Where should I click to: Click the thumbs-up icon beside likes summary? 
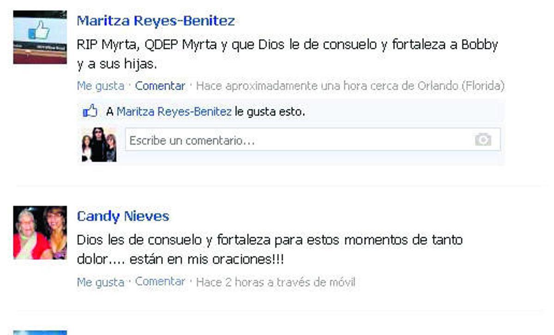tap(90, 111)
